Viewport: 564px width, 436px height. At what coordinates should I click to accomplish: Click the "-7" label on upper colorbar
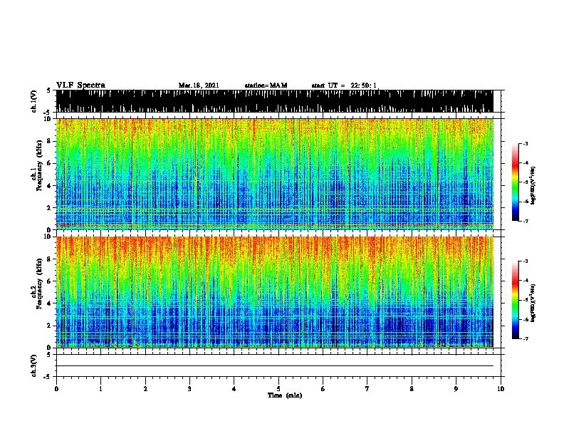coord(525,221)
